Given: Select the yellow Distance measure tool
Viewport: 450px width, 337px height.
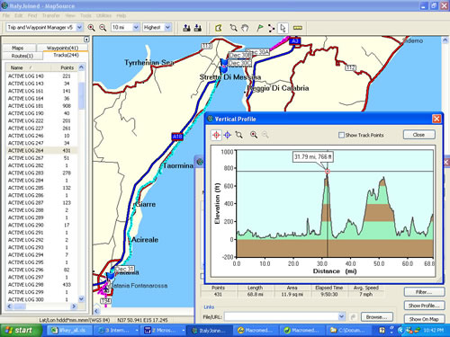Looking at the screenshot, I should click(x=297, y=28).
